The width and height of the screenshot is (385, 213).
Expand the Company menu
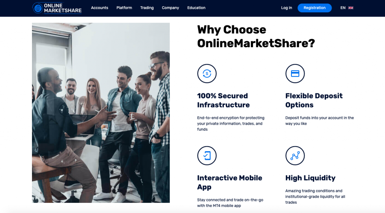click(x=170, y=8)
